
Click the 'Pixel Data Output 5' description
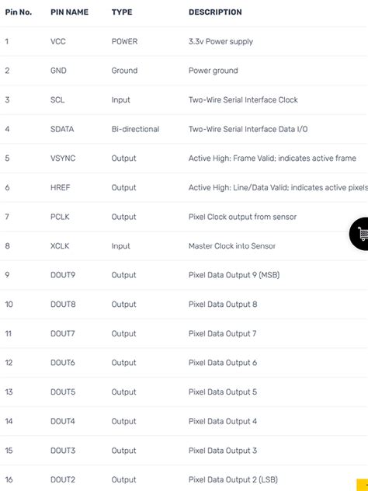tap(223, 392)
